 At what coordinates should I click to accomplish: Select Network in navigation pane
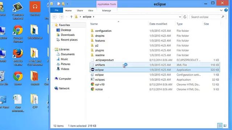click(64, 88)
